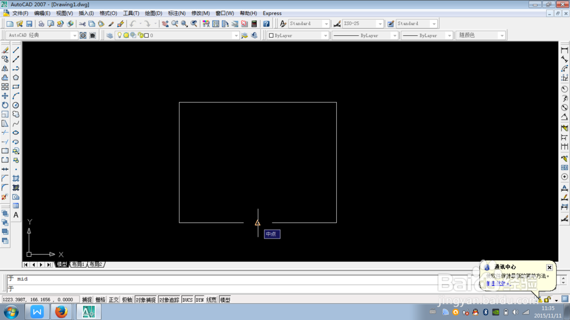Switch to the 布局1 layout tab
The image size is (570, 320).
tap(78, 264)
